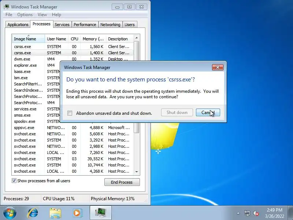Open the network tray icon
Viewport: 293px width, 220px height.
coord(247,213)
